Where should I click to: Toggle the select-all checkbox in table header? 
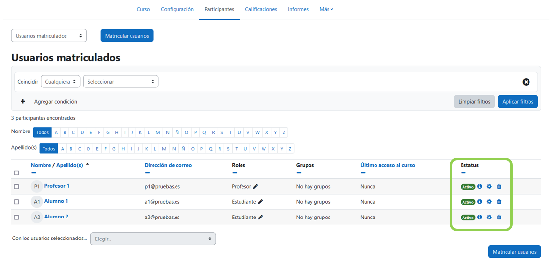[x=17, y=173]
